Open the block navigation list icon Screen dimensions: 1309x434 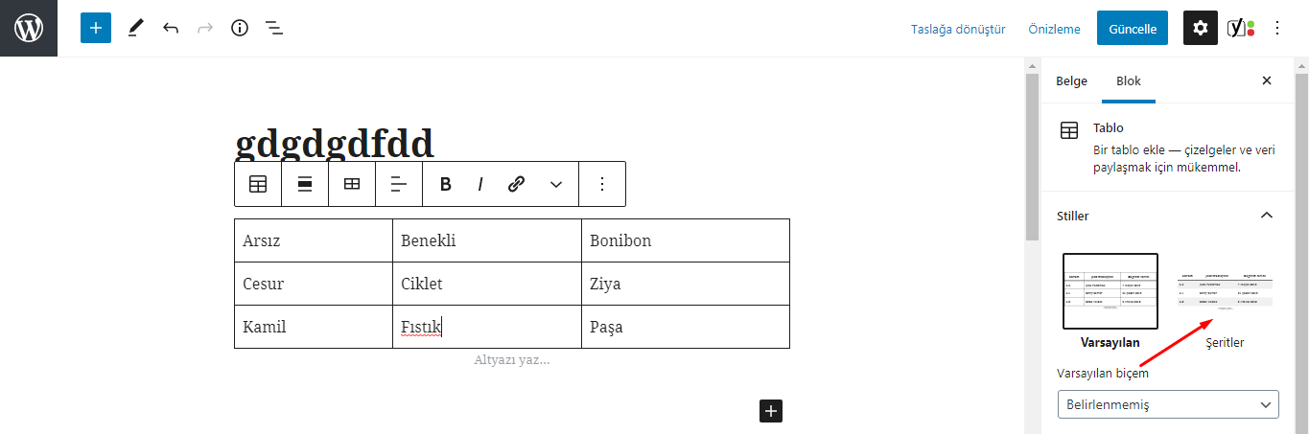click(274, 28)
